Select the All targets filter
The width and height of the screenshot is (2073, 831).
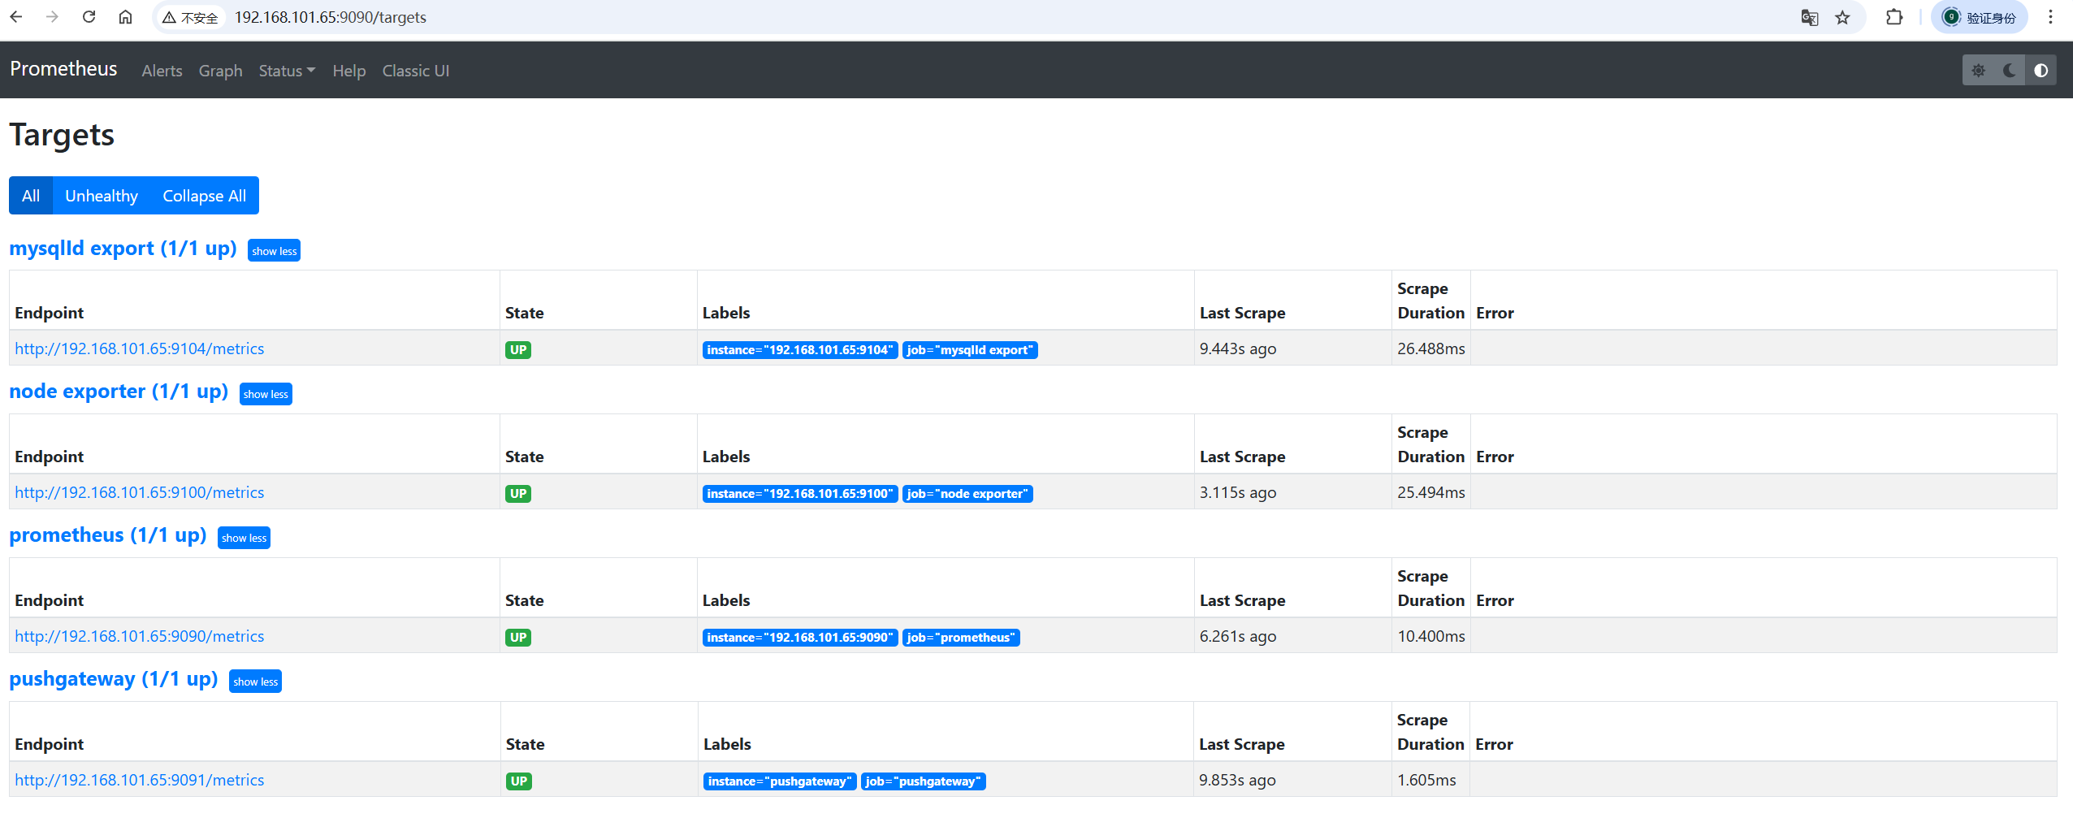point(31,196)
